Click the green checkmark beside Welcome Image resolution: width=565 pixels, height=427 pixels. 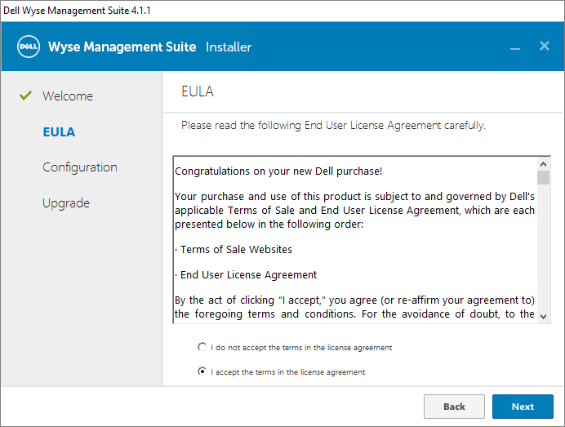tap(25, 96)
